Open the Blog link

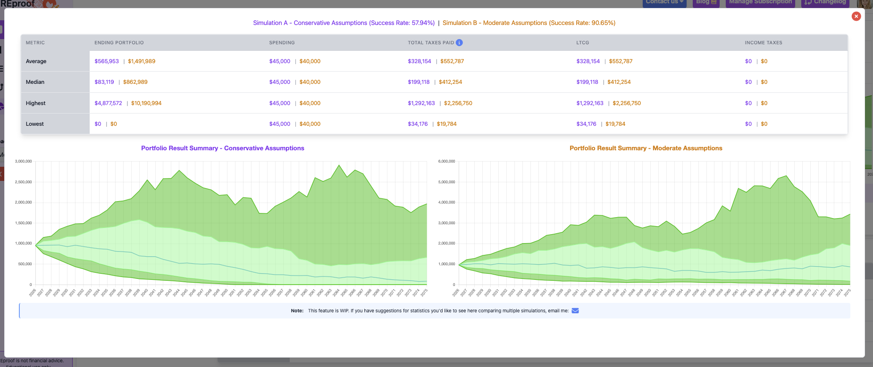(706, 2)
